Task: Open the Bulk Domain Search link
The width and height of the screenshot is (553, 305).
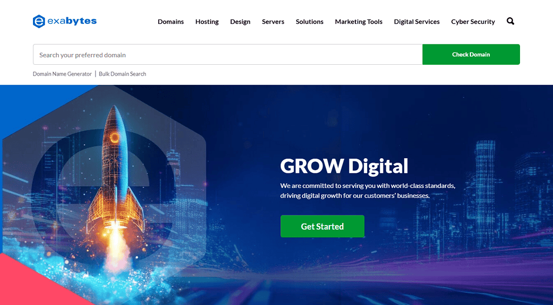Action: pyautogui.click(x=123, y=74)
